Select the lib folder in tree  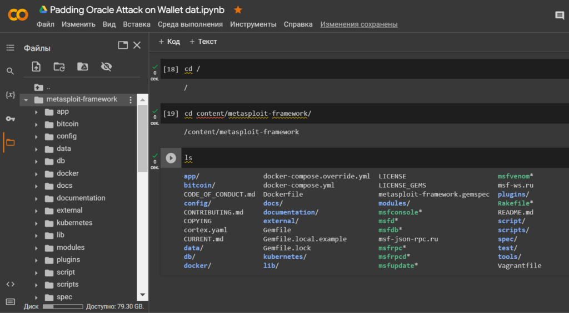click(60, 235)
